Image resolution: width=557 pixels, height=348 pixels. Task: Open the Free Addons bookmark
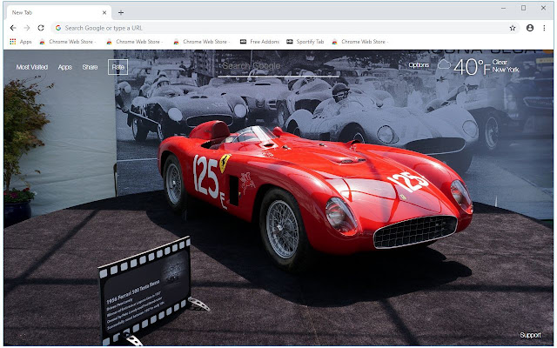pos(259,42)
